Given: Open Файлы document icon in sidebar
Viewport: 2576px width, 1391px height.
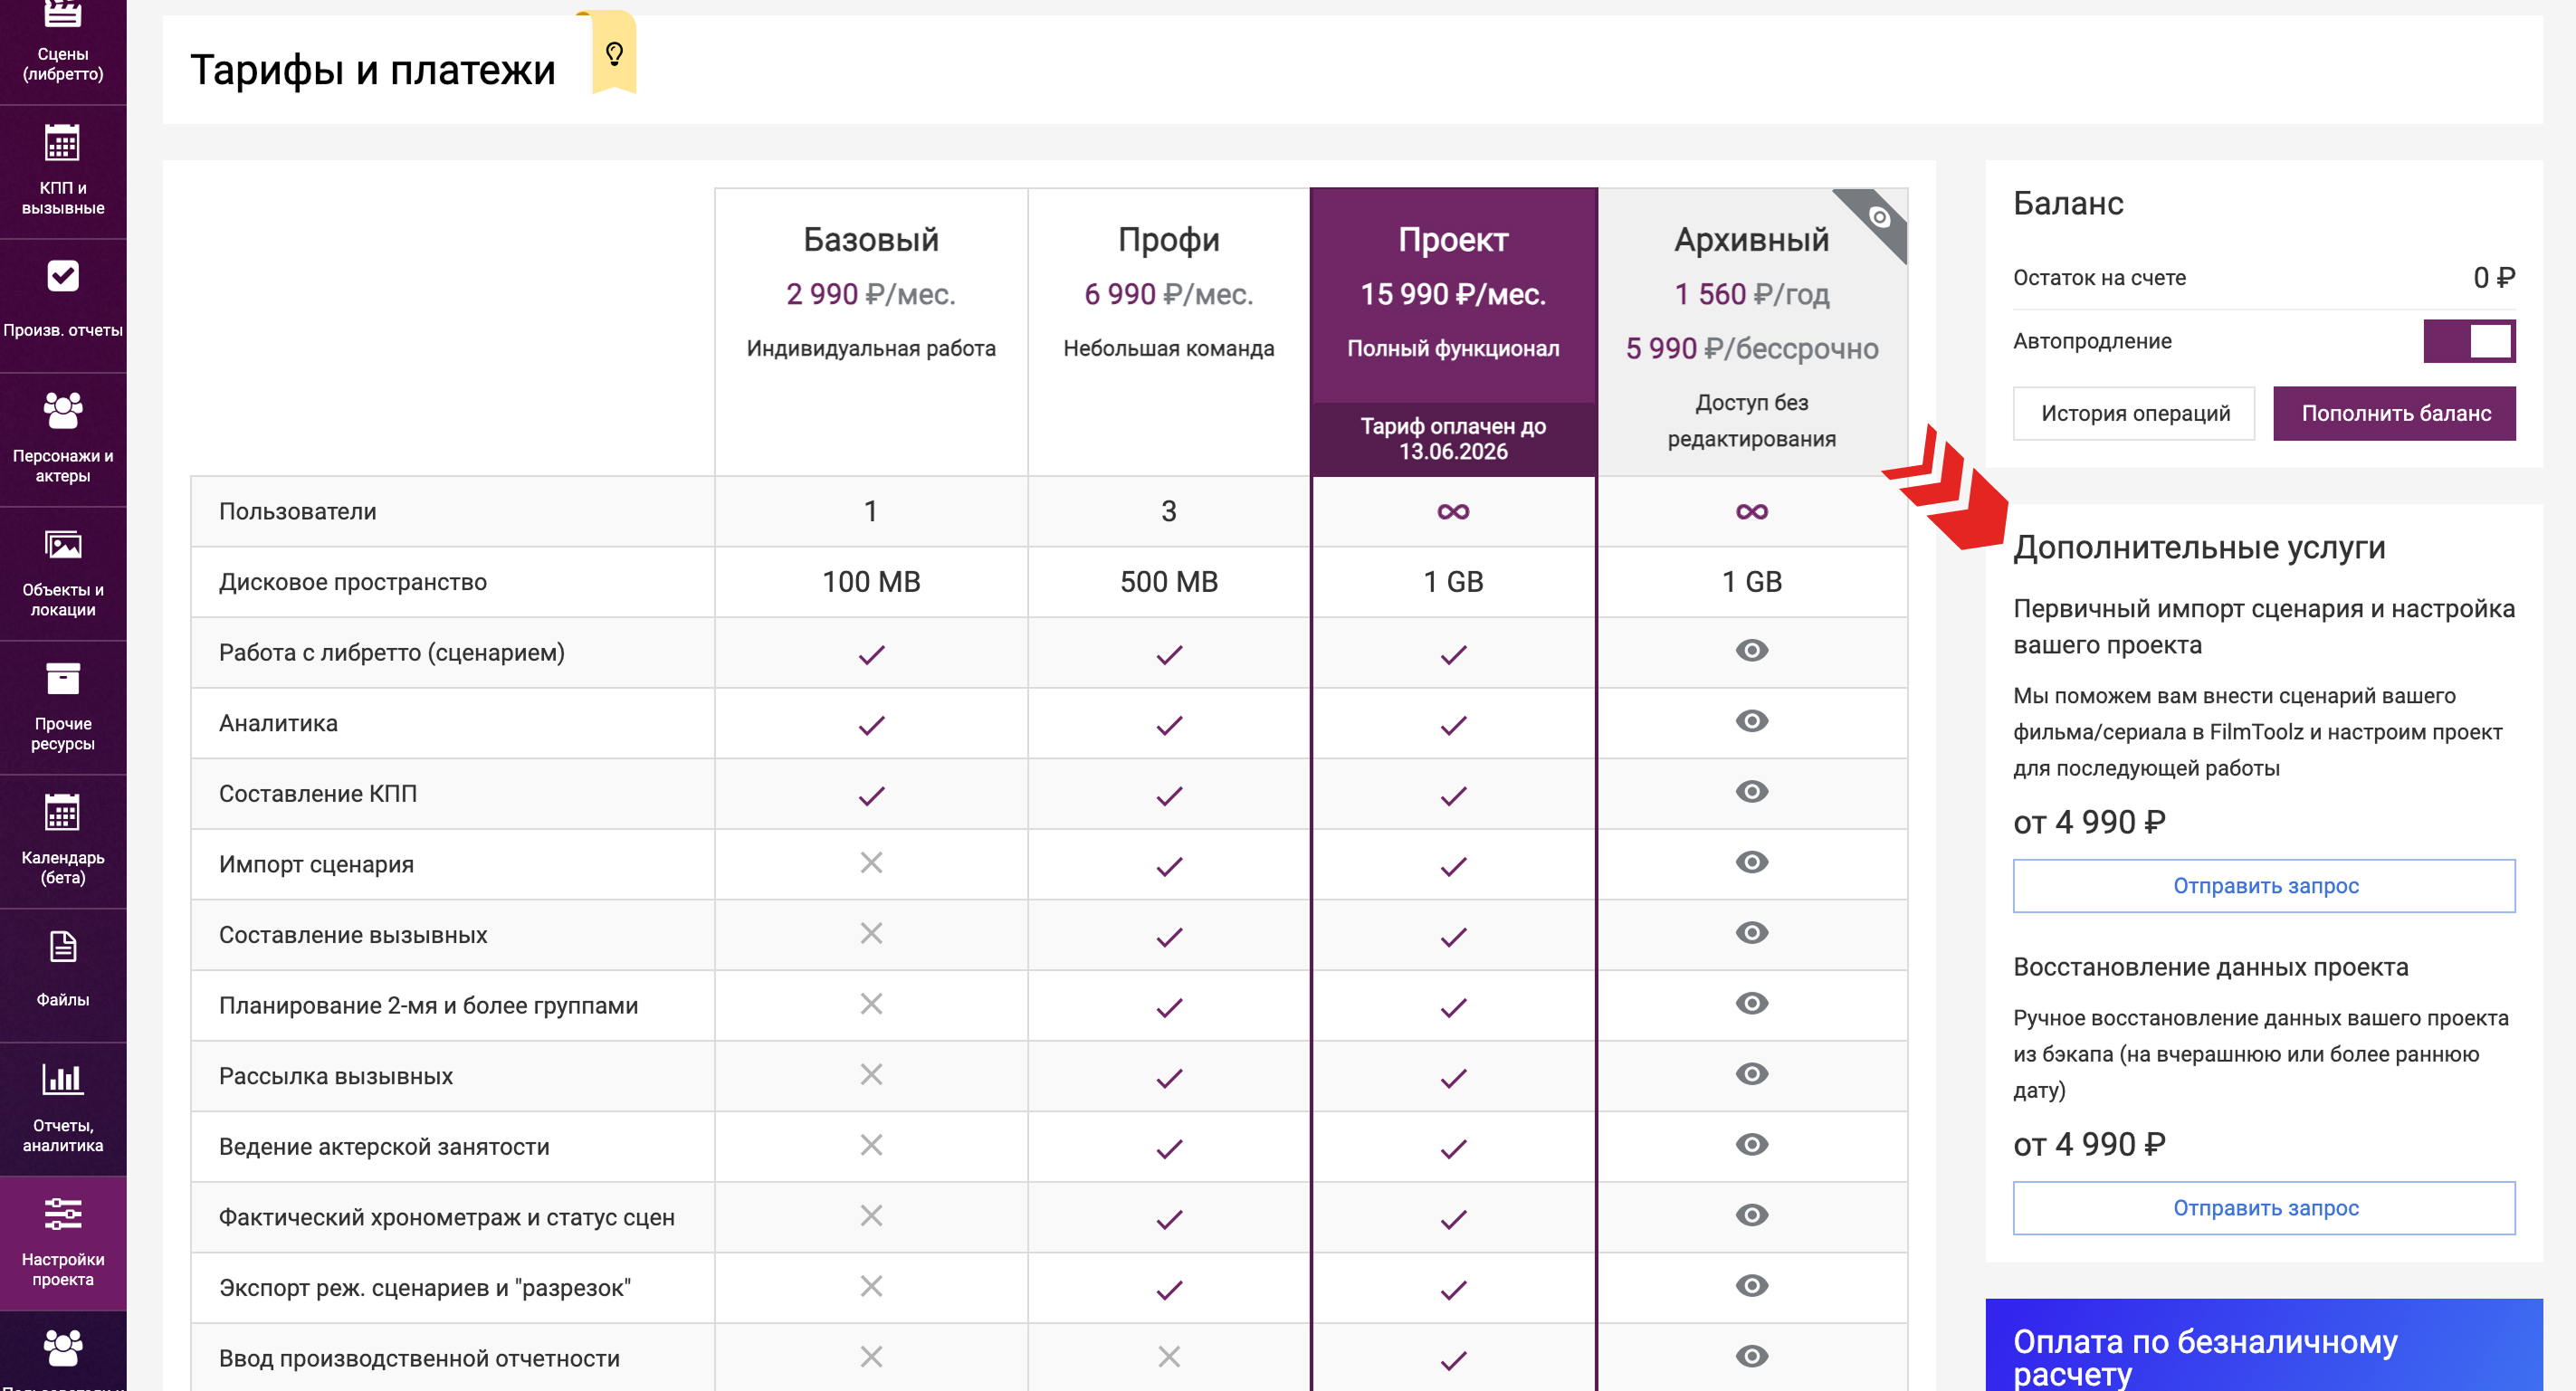Looking at the screenshot, I should click(63, 947).
